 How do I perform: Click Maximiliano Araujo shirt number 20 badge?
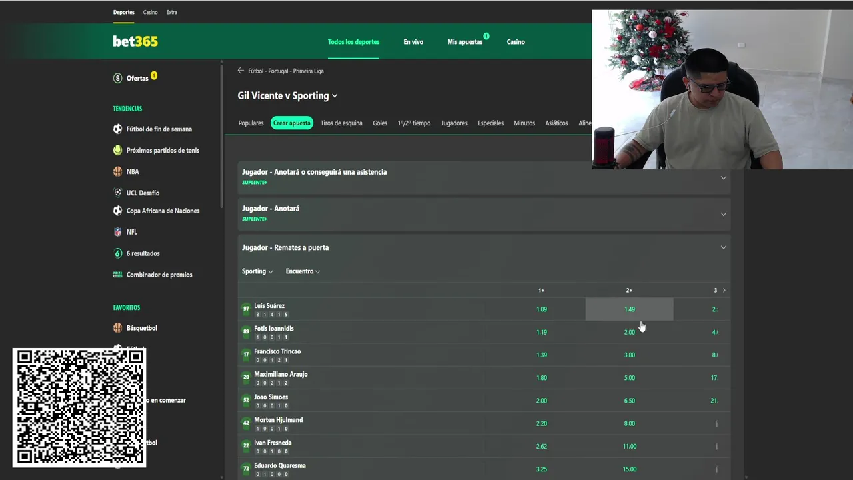pos(246,377)
